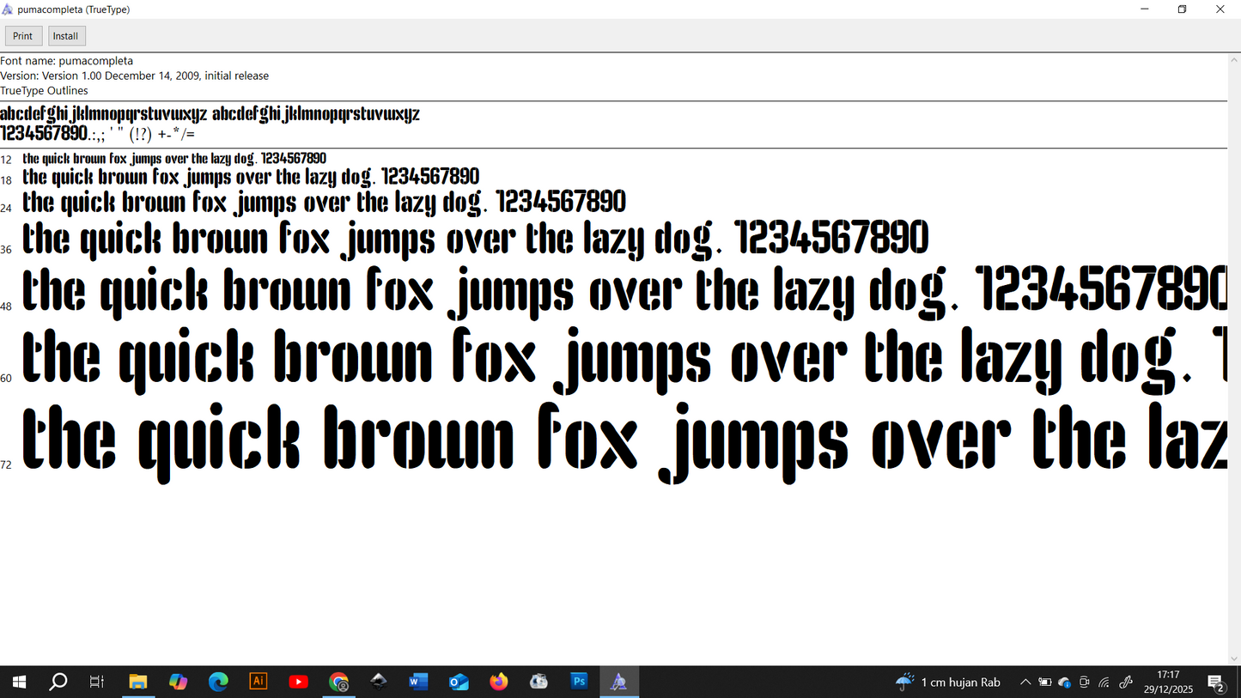
Task: Open Task View on the taskbar
Action: (x=97, y=682)
